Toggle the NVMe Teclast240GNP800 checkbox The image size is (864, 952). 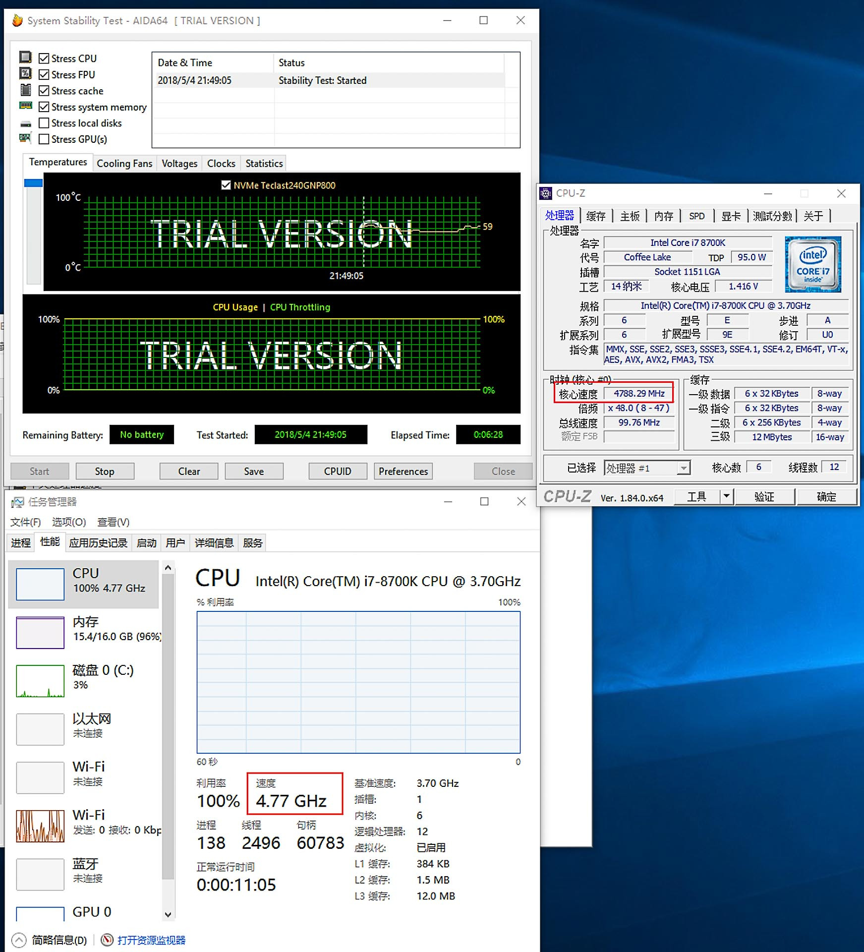click(226, 185)
